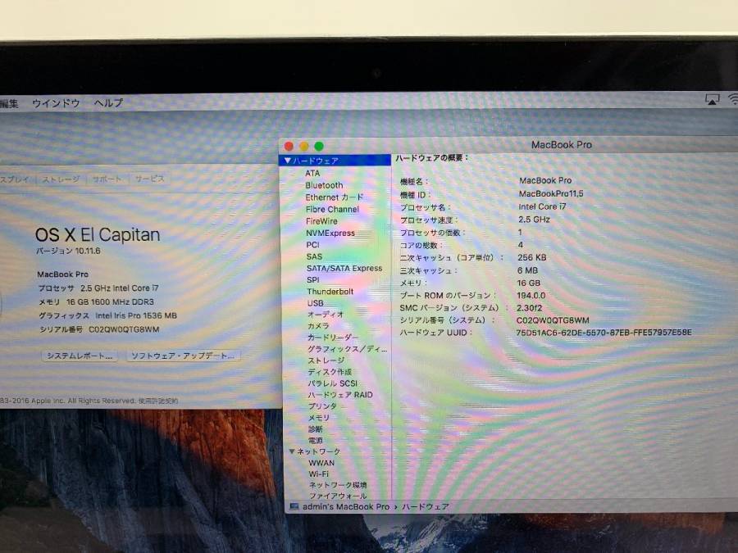Select Wi-Fi under ネットワーク

pos(319,474)
